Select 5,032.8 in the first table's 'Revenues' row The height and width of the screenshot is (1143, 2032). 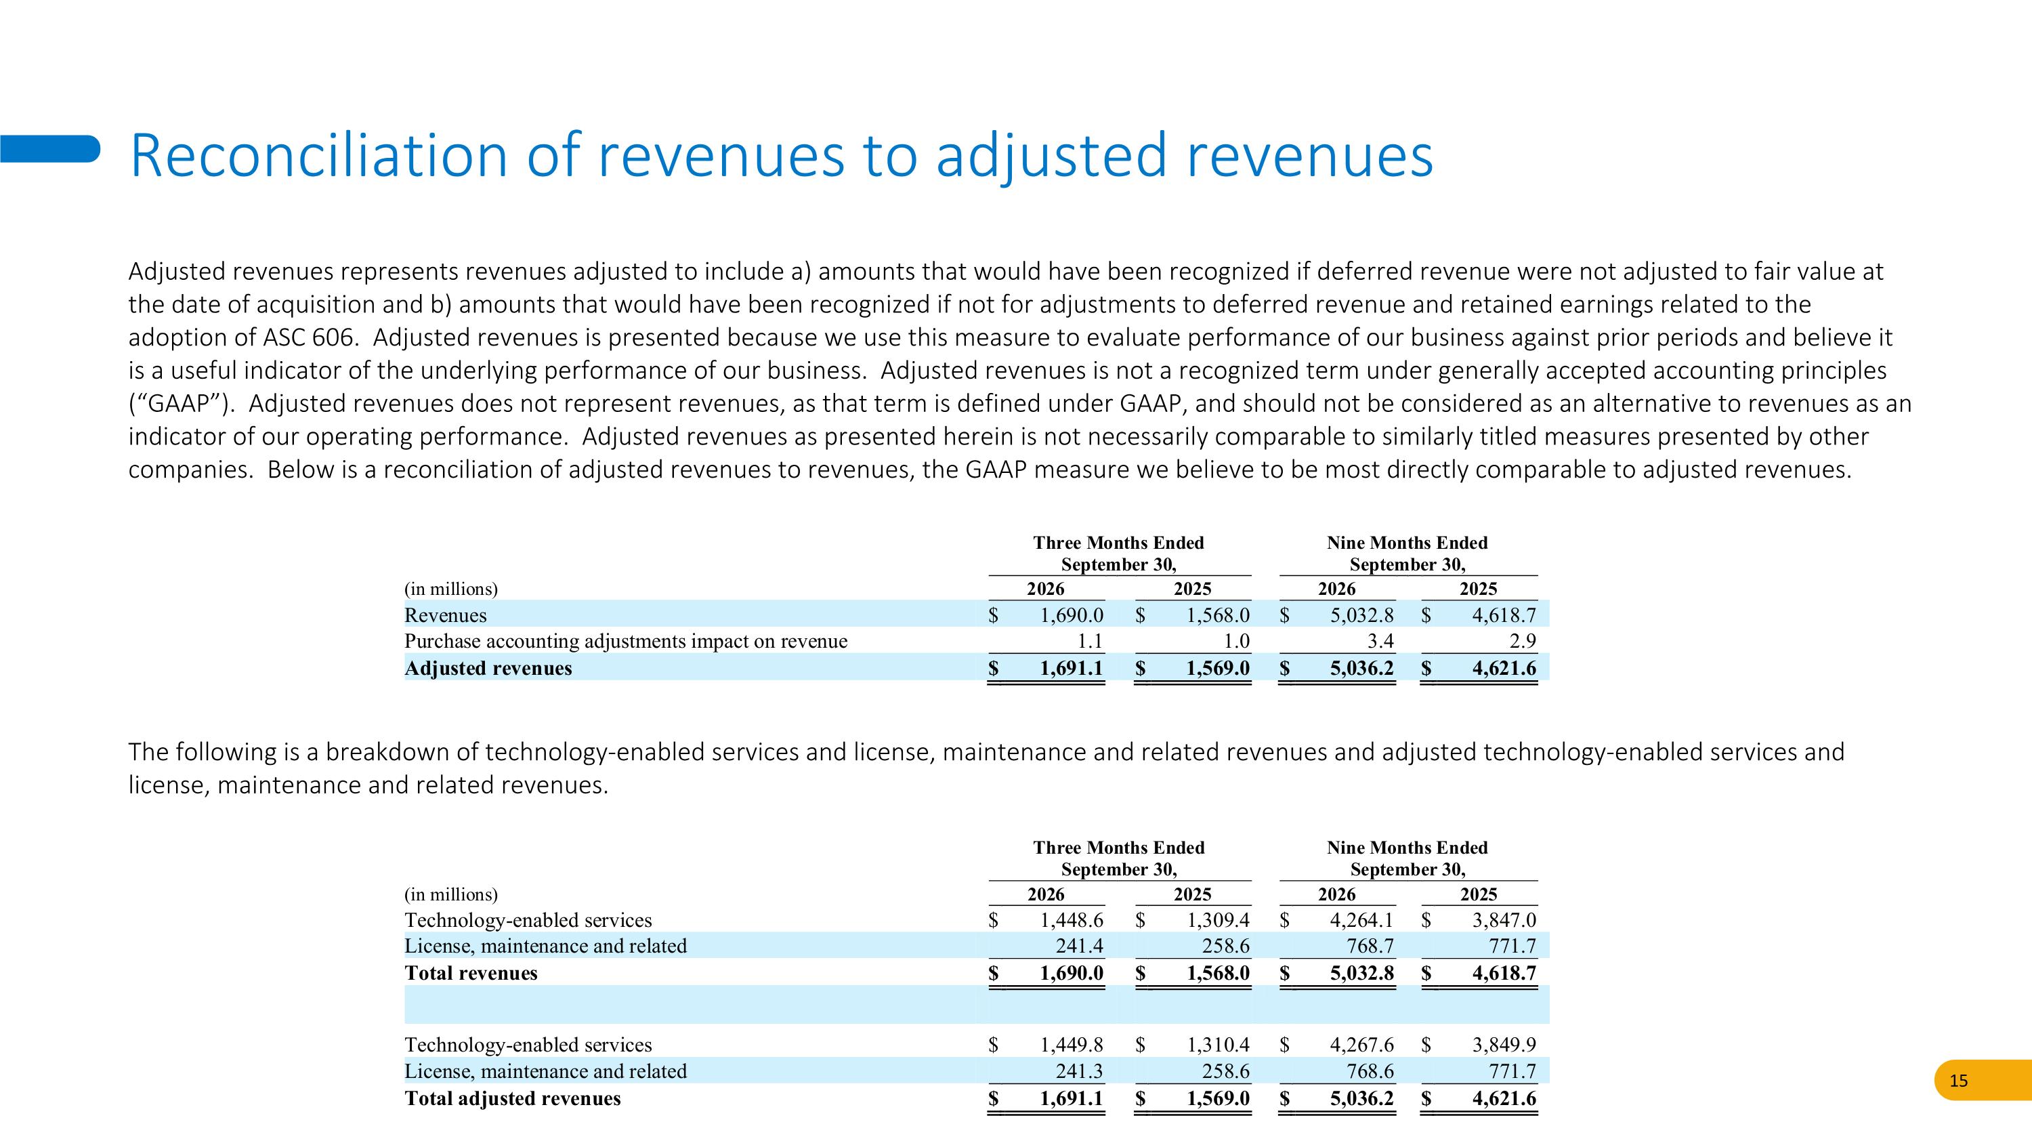pos(1362,615)
